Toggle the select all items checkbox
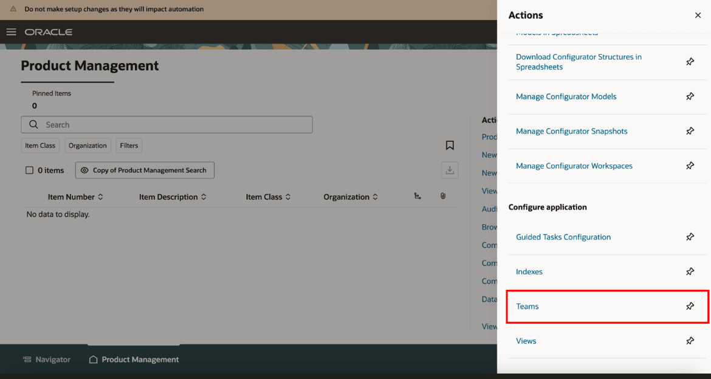The height and width of the screenshot is (379, 711). (30, 170)
